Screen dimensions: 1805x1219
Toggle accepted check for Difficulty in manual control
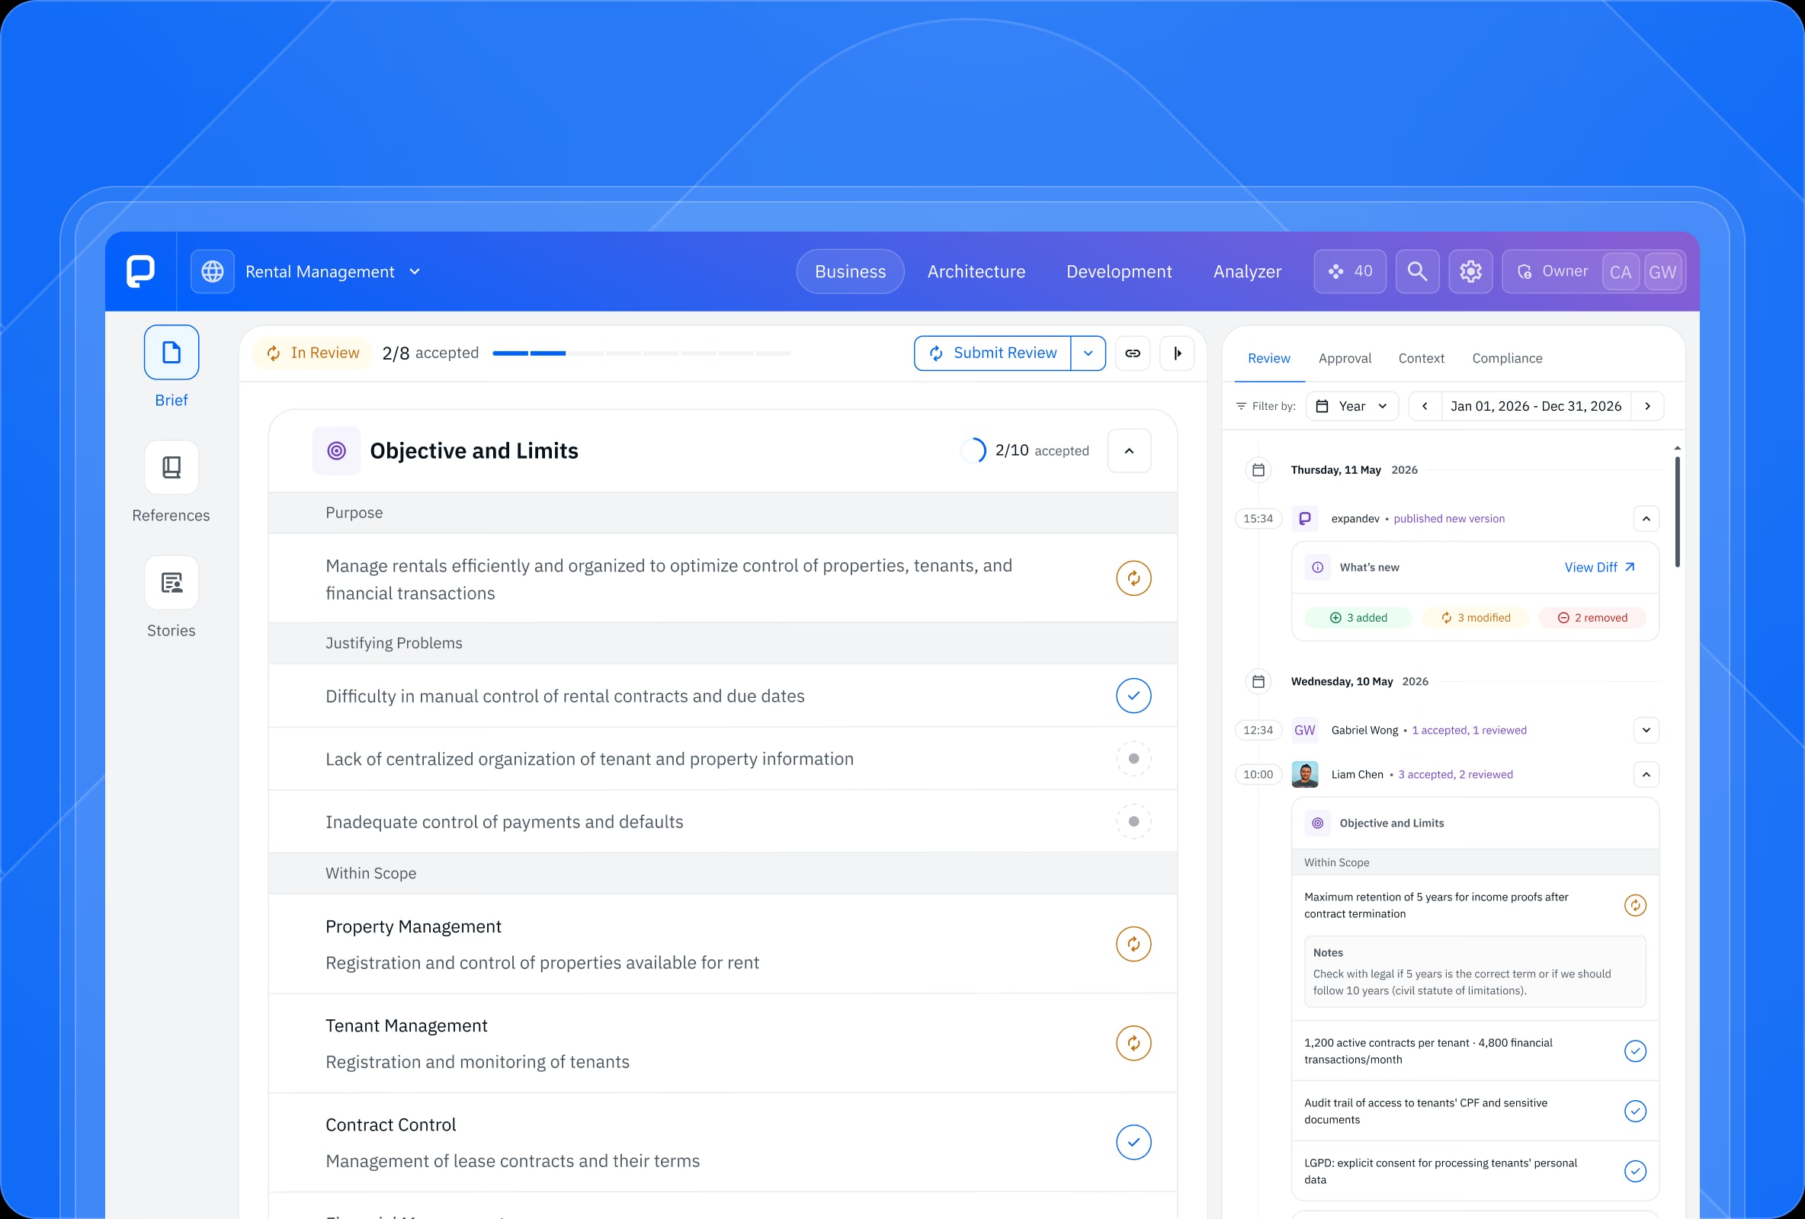point(1133,696)
